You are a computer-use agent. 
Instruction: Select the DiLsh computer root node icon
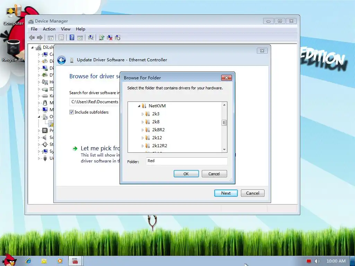click(38, 47)
